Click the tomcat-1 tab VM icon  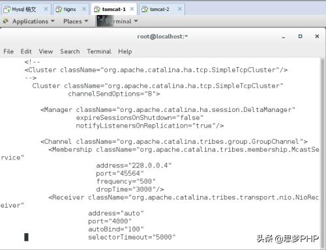pos(97,9)
